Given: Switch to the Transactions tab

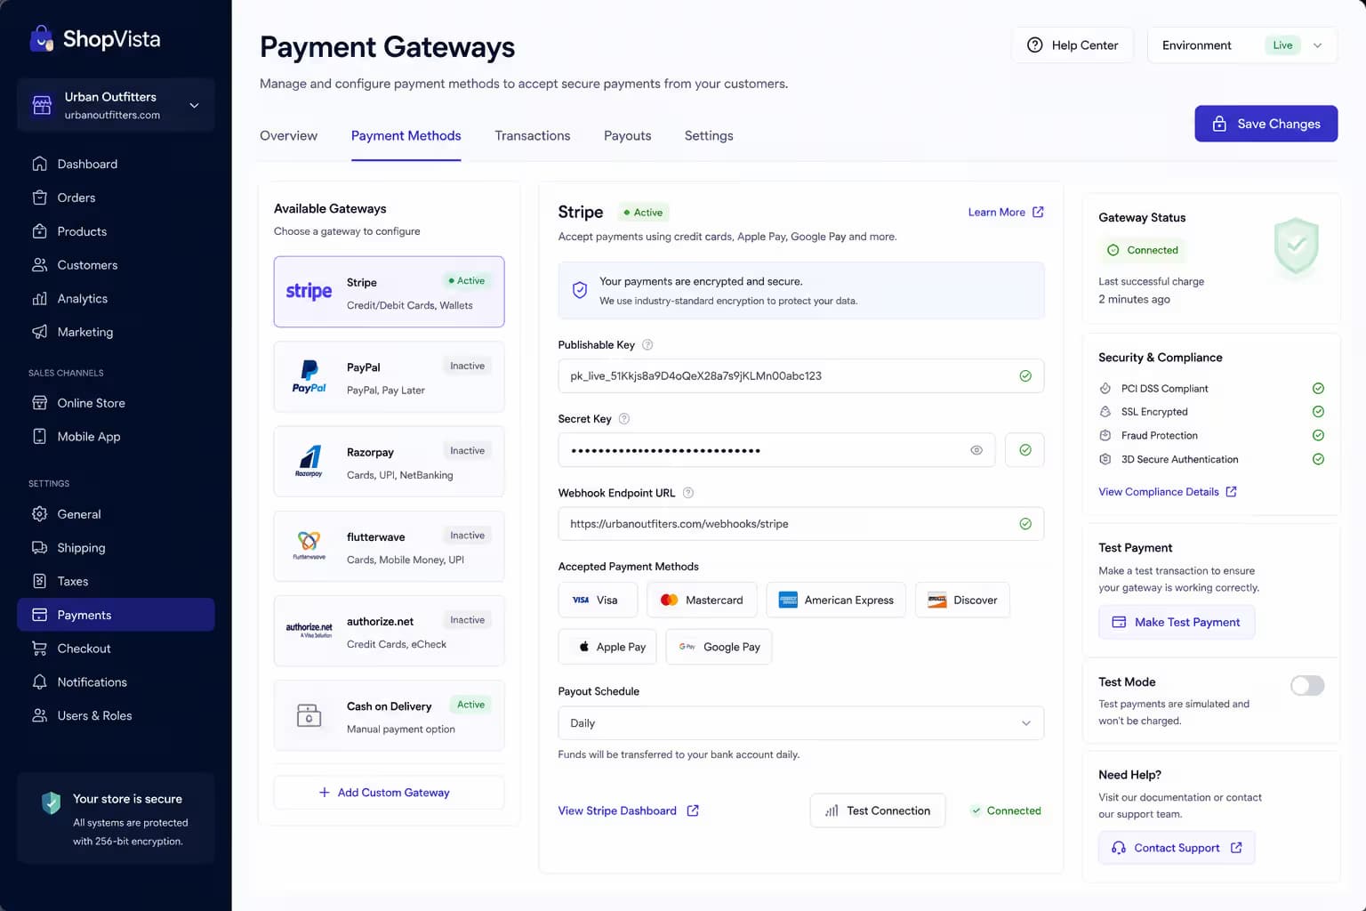Looking at the screenshot, I should point(533,136).
